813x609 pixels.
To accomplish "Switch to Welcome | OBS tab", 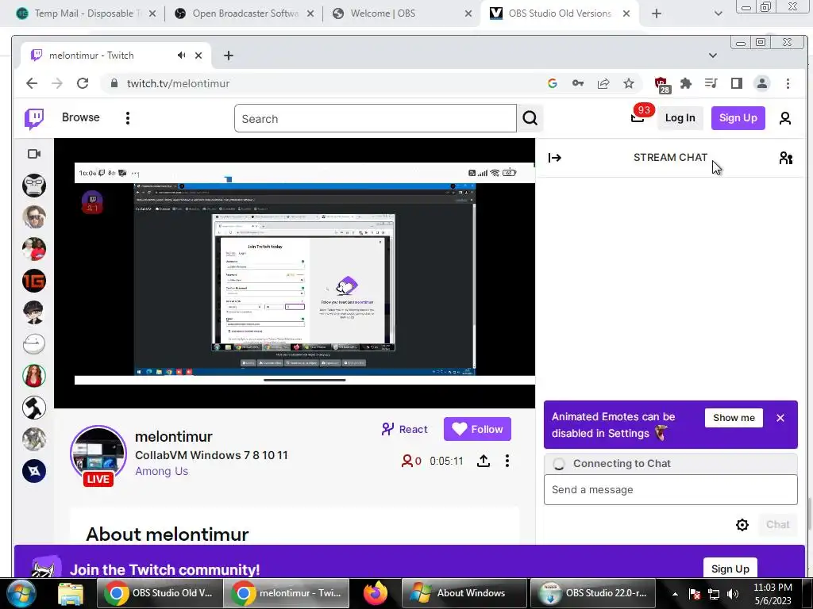I will coord(402,13).
